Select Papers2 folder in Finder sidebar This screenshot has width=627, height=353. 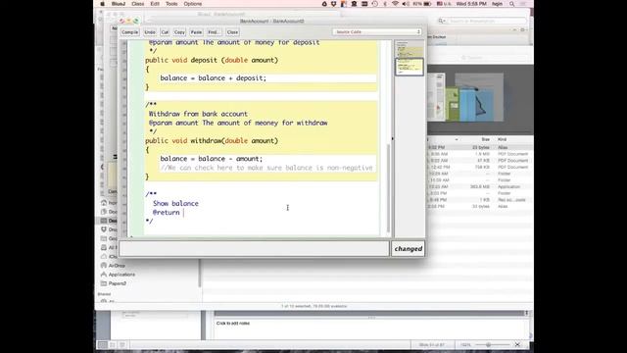coord(118,283)
